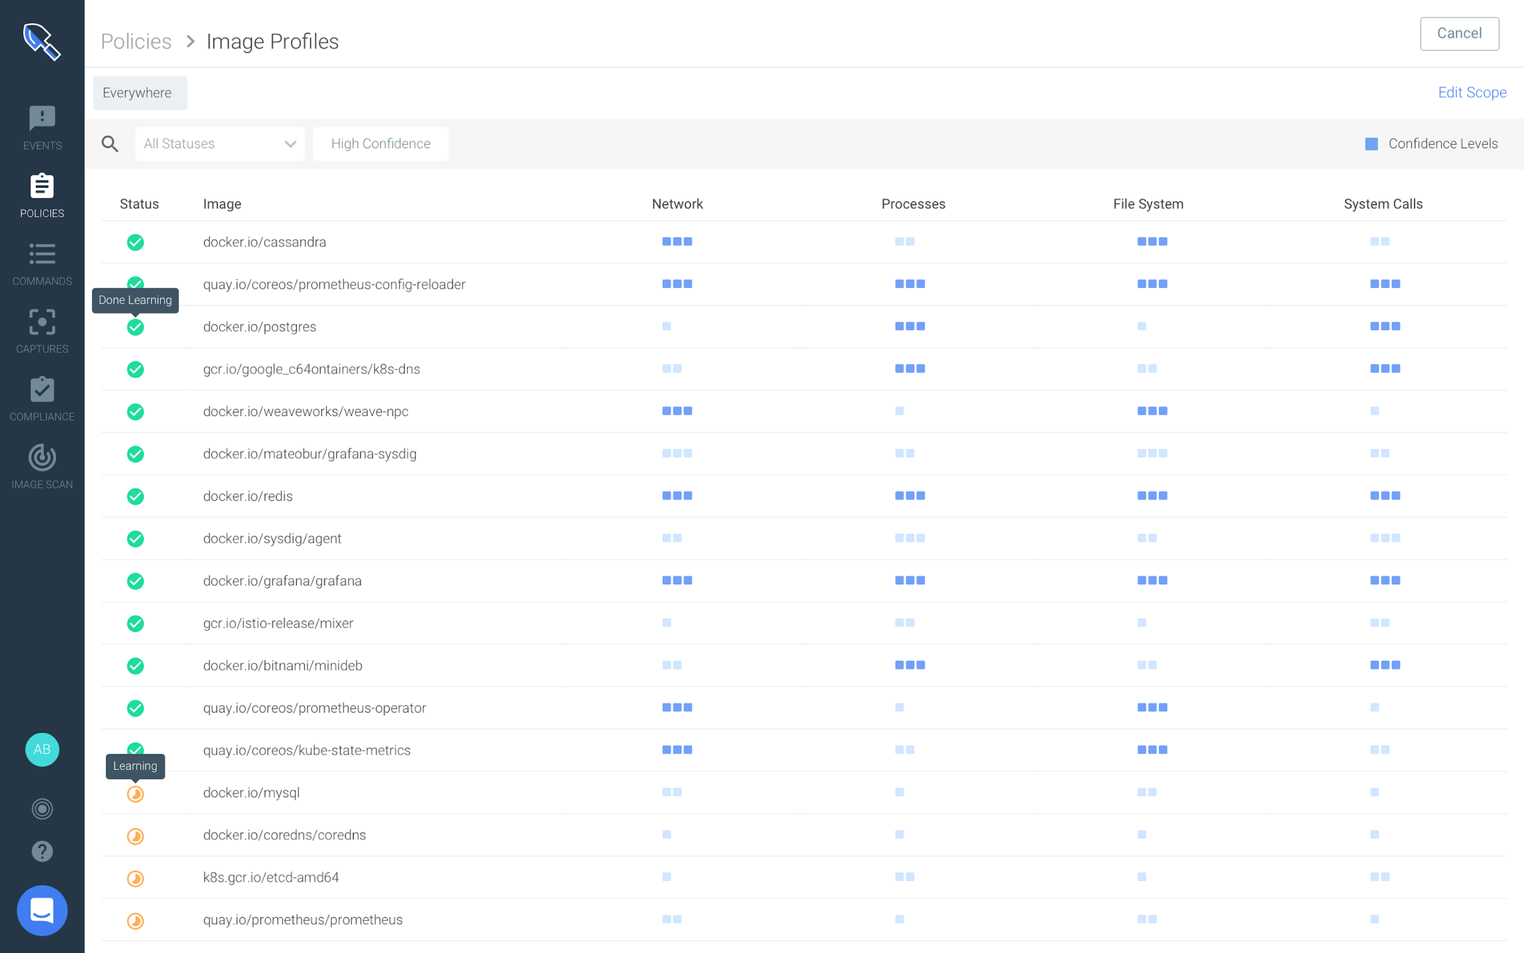
Task: Click the Image column header
Action: point(222,204)
